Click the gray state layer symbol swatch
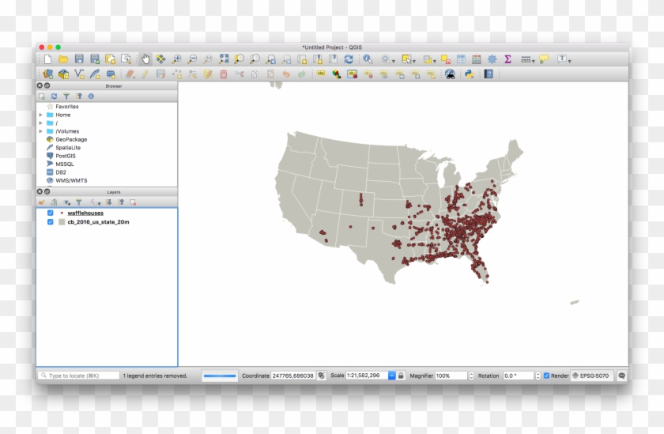Viewport: 664px width, 434px height. tap(62, 222)
